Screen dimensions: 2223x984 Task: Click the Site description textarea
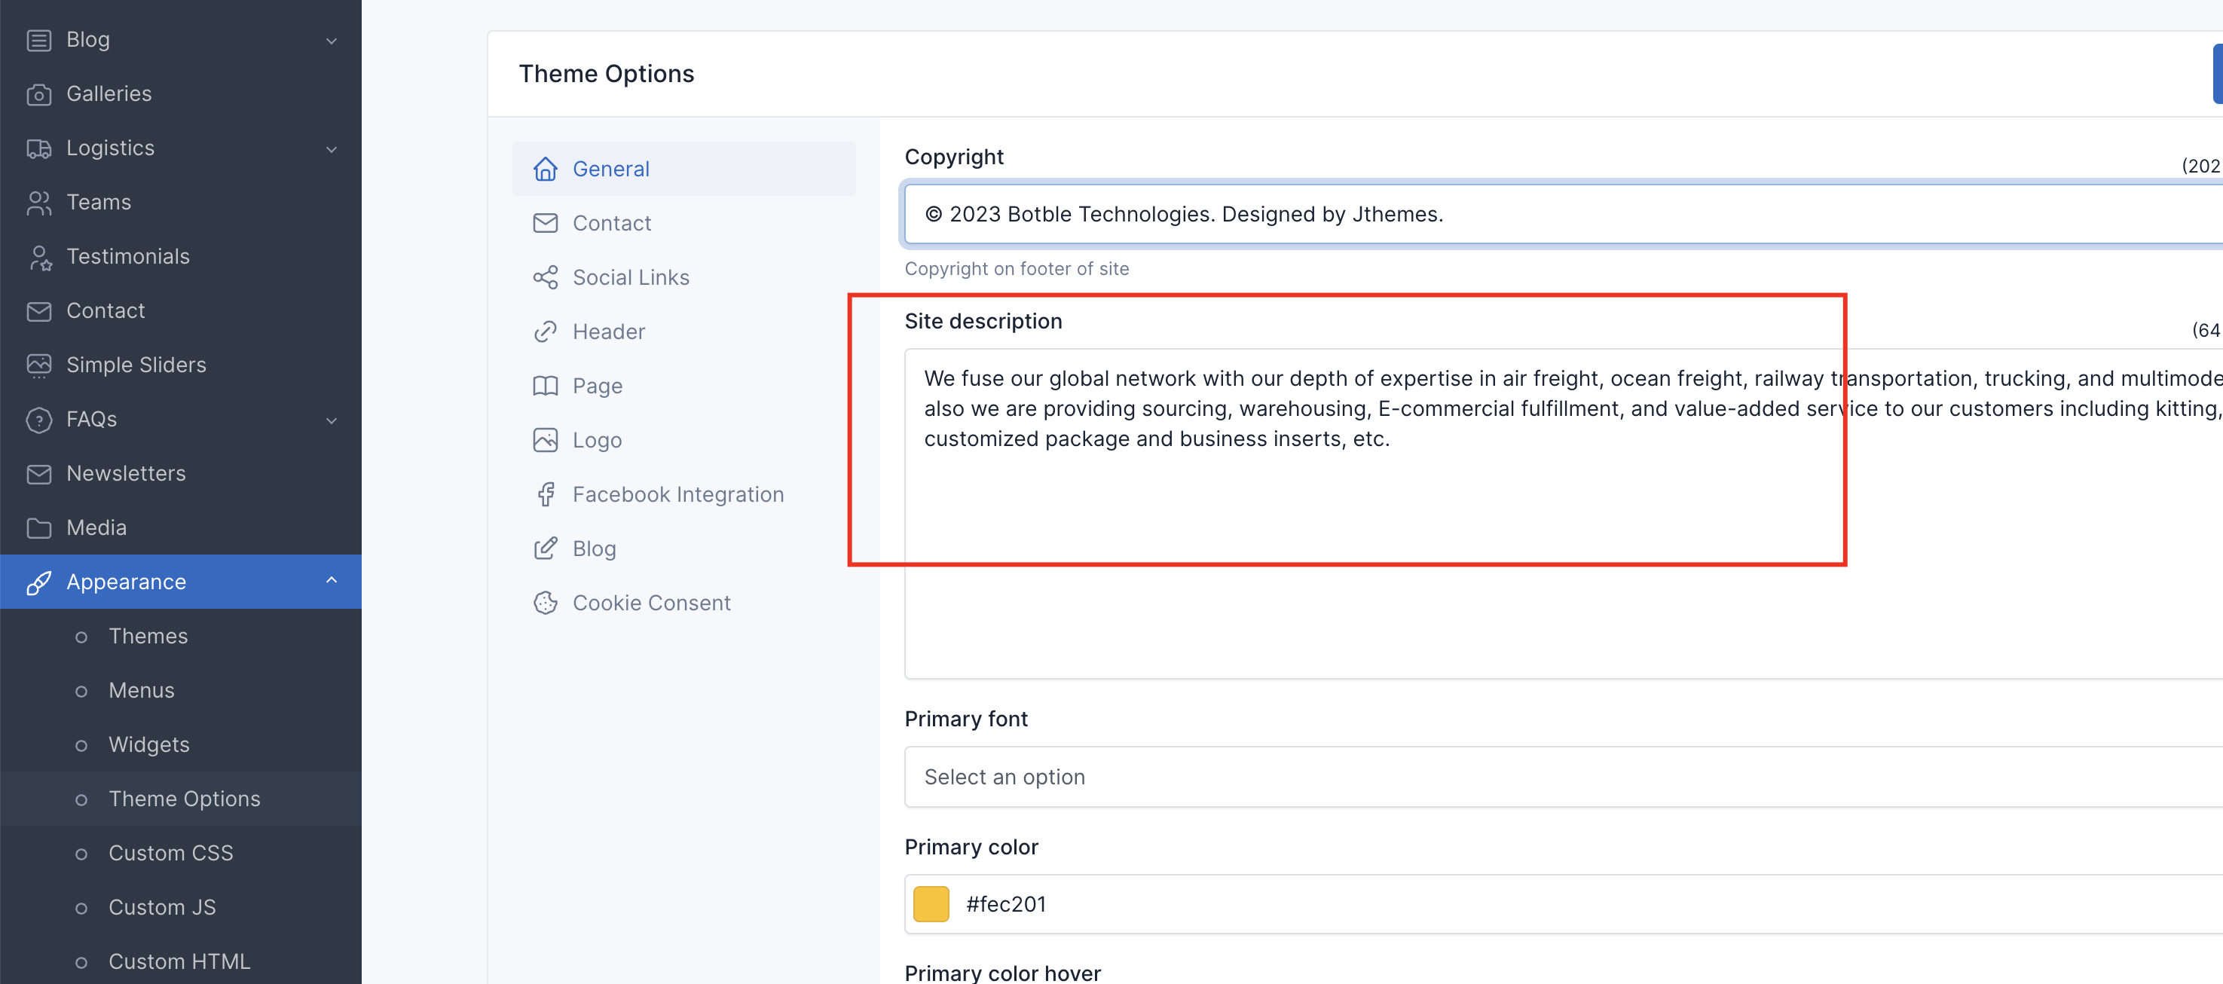1563,514
